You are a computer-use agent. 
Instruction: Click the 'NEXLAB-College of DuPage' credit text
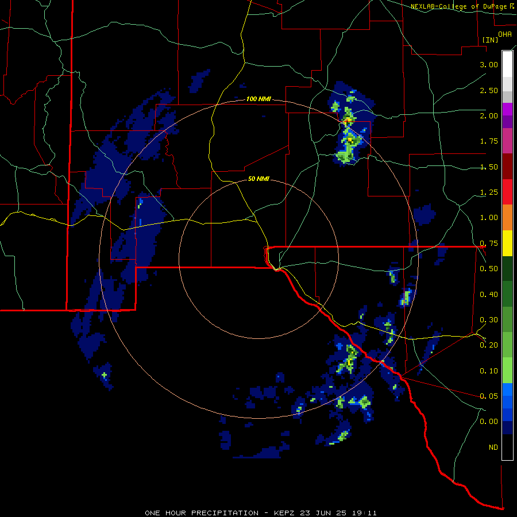click(x=460, y=6)
